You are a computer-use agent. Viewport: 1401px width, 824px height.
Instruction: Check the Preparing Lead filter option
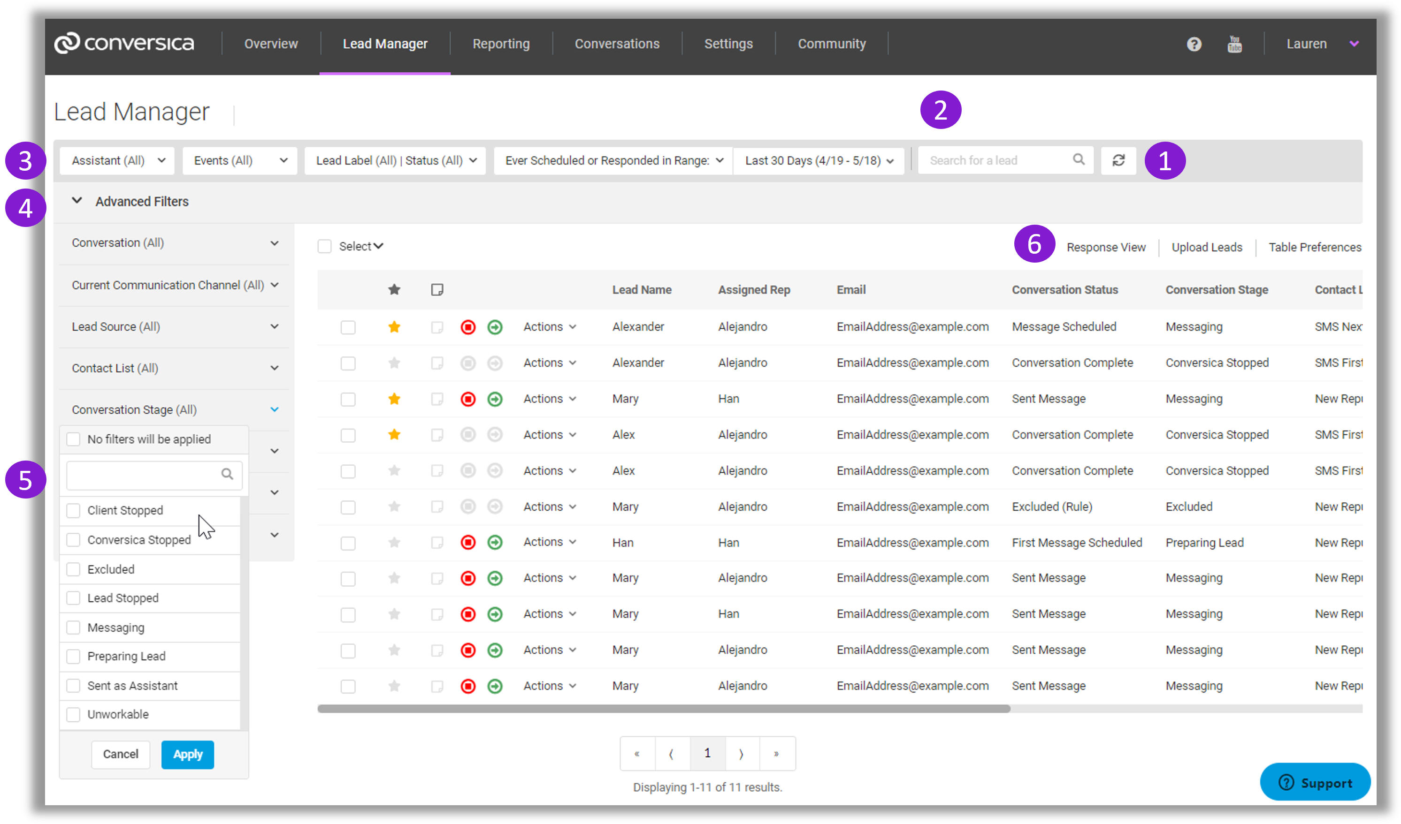click(x=73, y=656)
